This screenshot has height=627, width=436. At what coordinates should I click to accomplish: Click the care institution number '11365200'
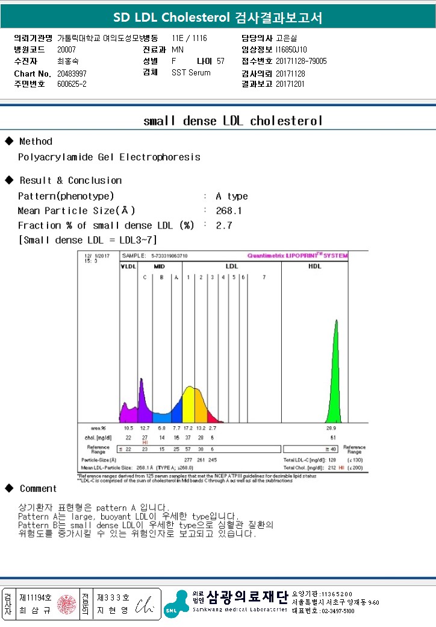337,594
